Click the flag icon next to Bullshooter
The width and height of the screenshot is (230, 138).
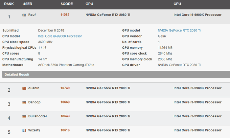pyautogui.click(x=24, y=116)
